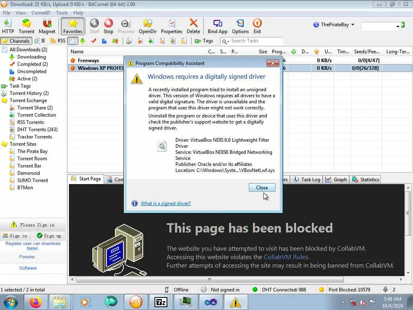Open the CometID menu
413x310 pixels.
point(41,13)
